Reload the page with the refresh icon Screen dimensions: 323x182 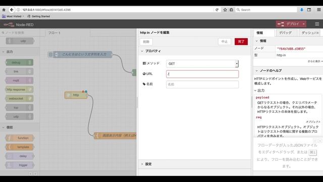pos(217,10)
